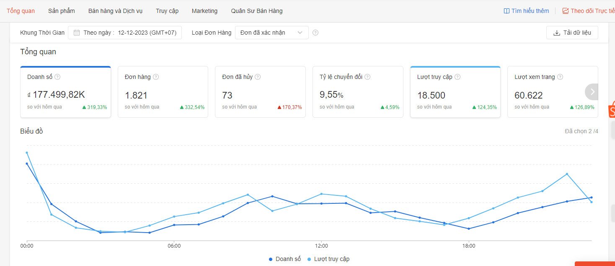615x266 pixels.
Task: Select the Đơn hàng metric card
Action: (163, 92)
